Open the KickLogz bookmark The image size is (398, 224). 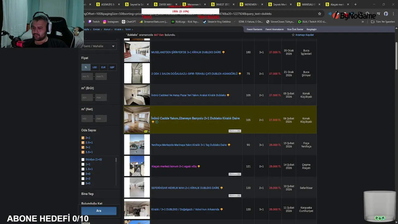click(185, 22)
